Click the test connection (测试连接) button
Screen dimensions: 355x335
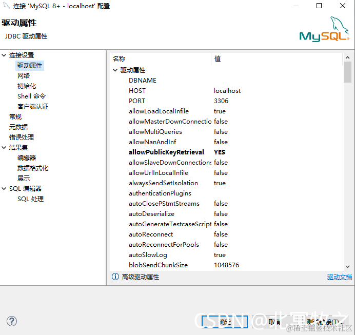point(325,322)
